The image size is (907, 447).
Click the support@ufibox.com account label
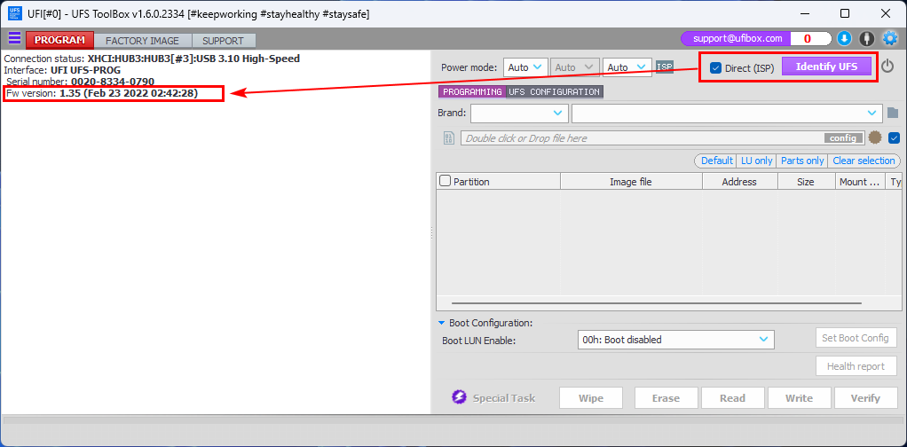[737, 39]
